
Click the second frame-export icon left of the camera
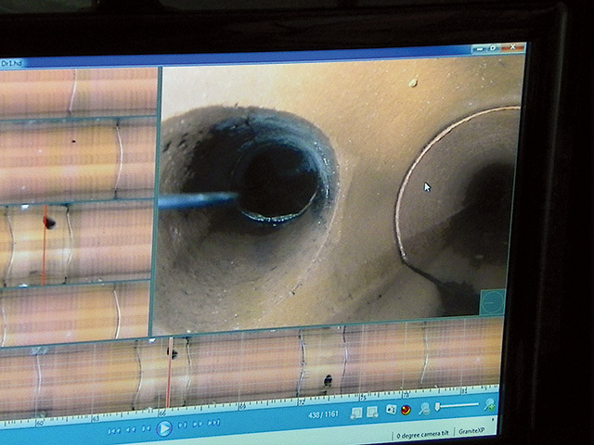point(372,411)
